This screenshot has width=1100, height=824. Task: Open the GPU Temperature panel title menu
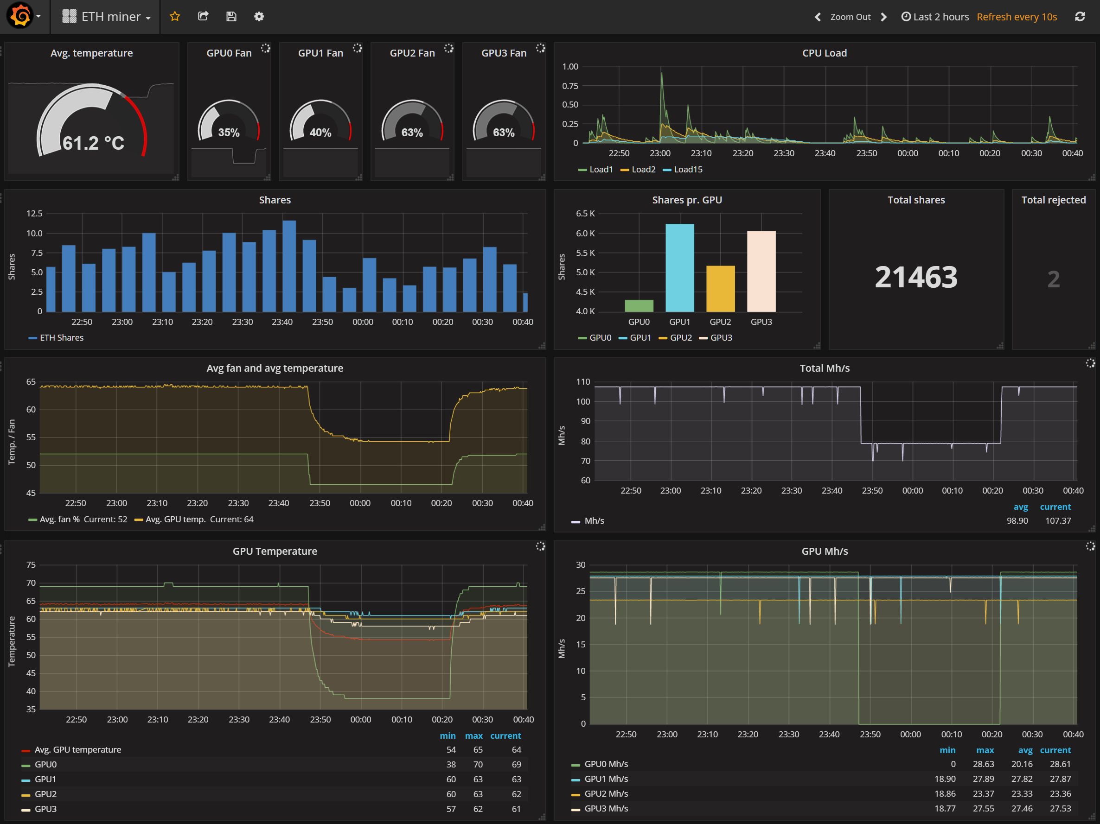click(275, 551)
